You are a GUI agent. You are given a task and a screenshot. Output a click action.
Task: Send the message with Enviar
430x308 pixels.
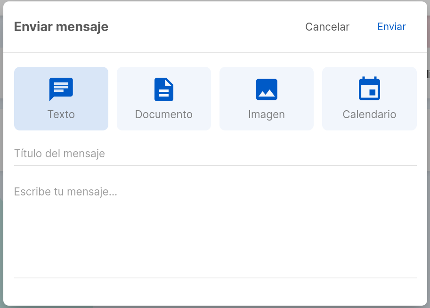[x=391, y=27]
